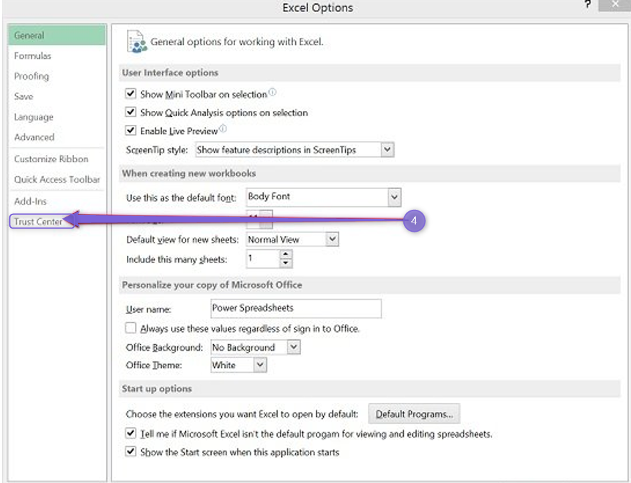Increase the Include this many sheets value
The width and height of the screenshot is (631, 483).
[x=286, y=254]
